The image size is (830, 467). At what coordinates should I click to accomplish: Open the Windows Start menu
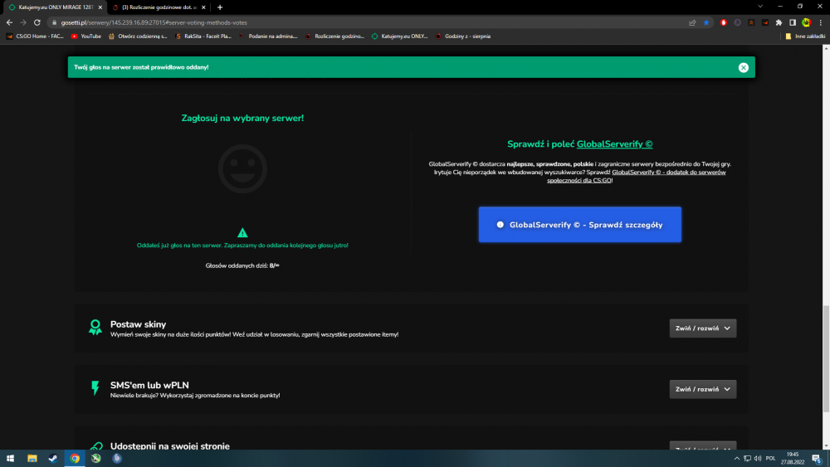[x=10, y=458]
